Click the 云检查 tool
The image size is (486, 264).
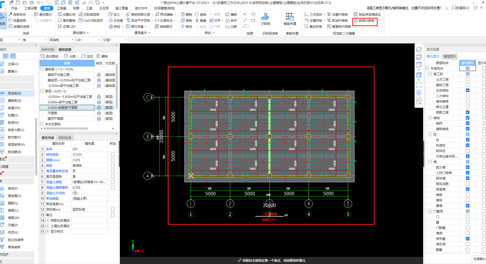116,20
